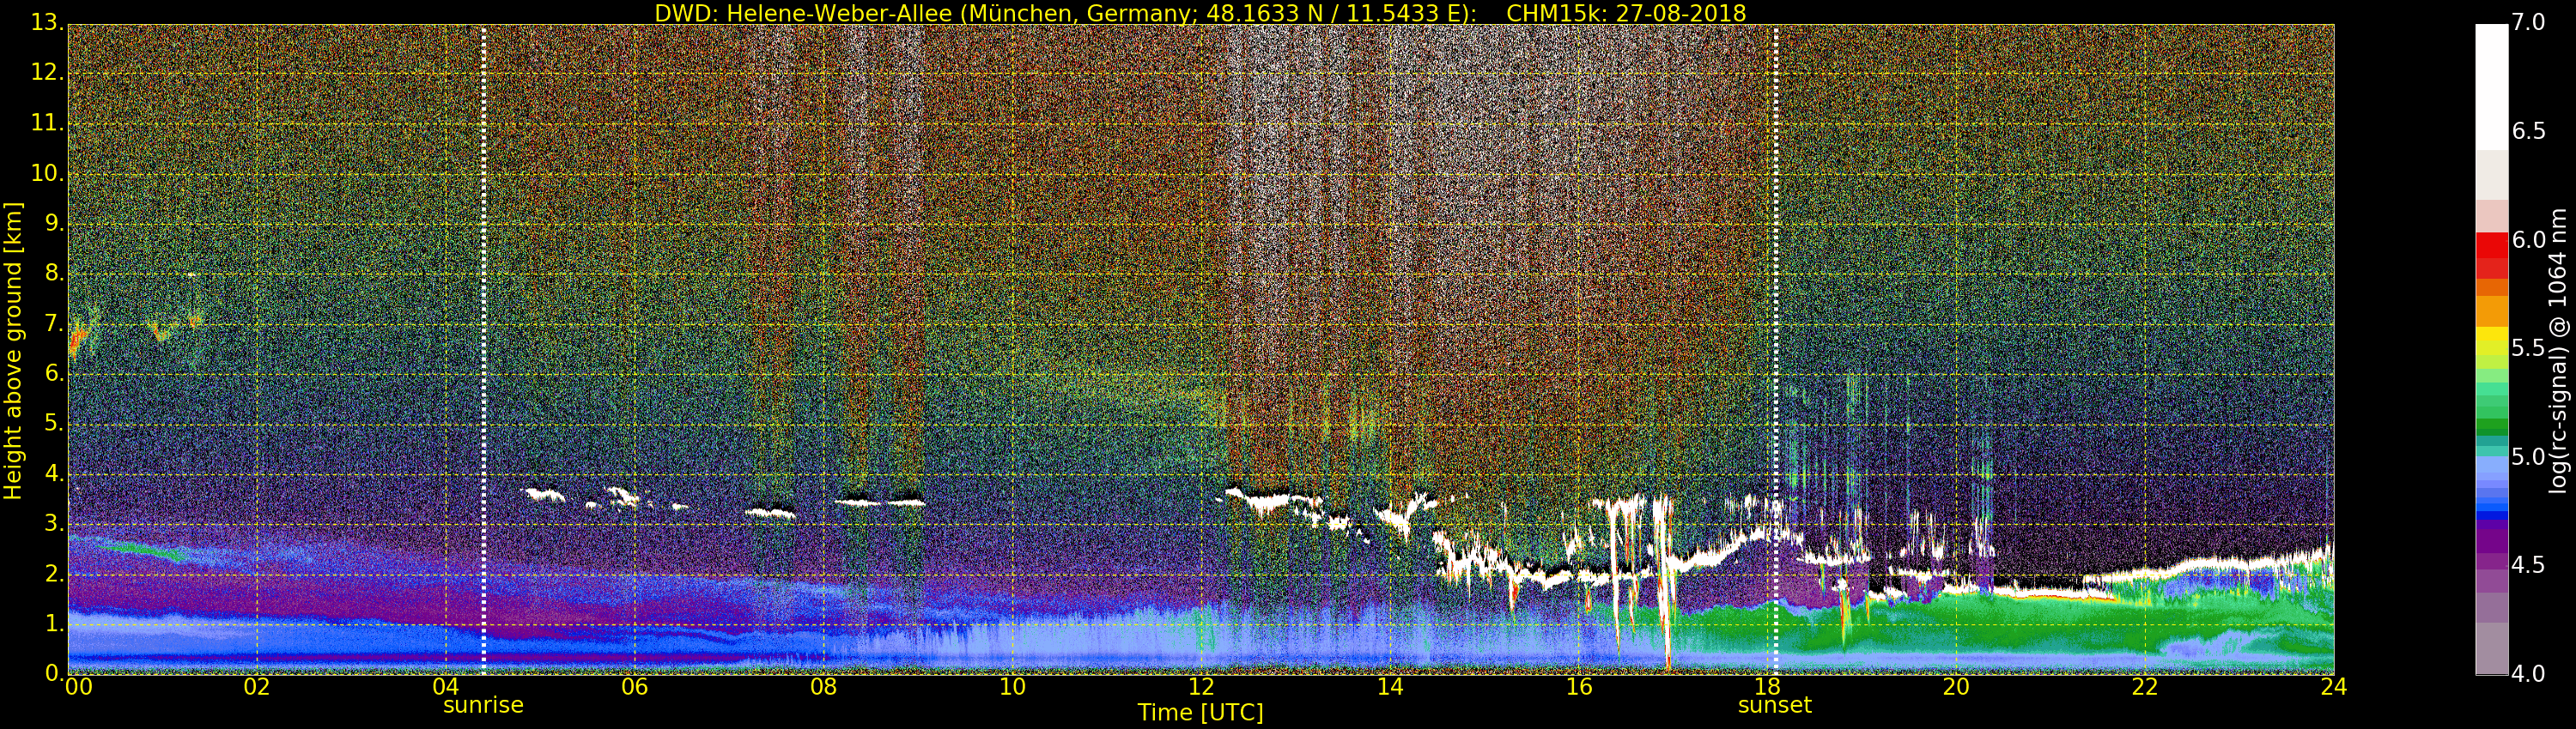Click the '6.0' colorbar scale value
Viewport: 2576px width, 729px height.
coord(2529,239)
